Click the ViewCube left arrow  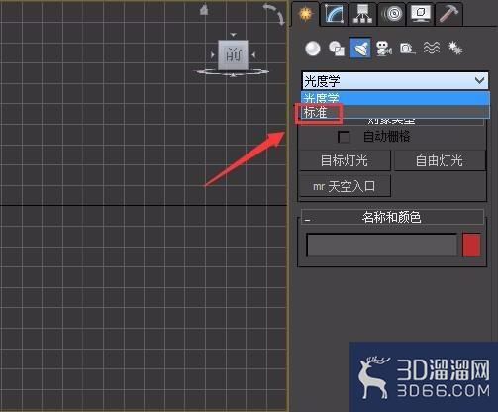(213, 55)
